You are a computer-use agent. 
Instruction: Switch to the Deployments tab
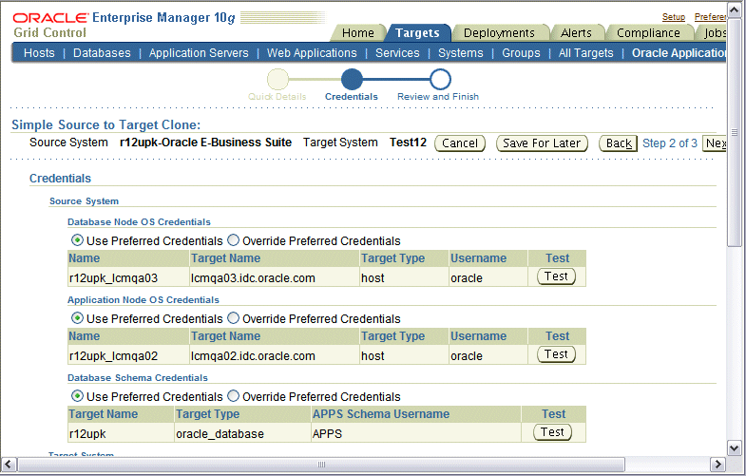click(x=499, y=33)
